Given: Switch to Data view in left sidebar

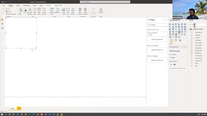Looking at the screenshot, I should pos(2,24).
